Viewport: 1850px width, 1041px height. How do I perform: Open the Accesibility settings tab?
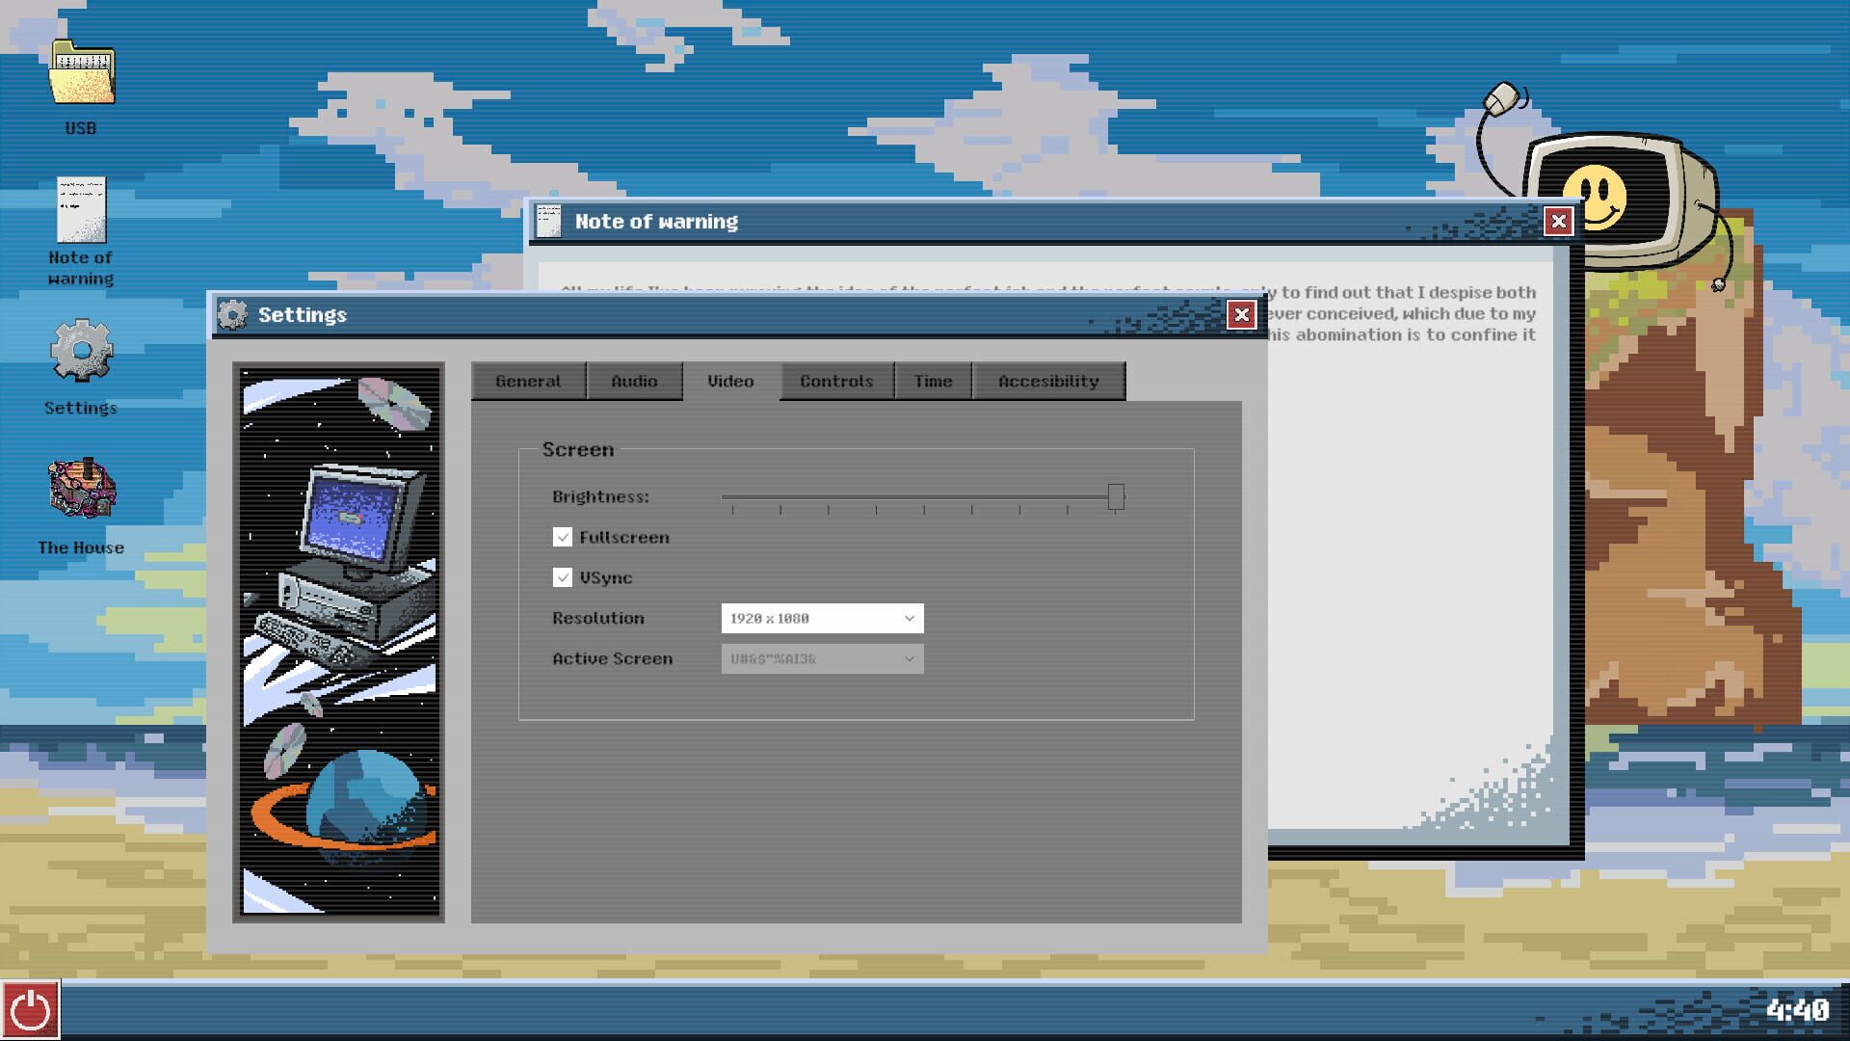coord(1048,381)
